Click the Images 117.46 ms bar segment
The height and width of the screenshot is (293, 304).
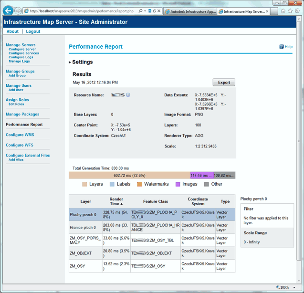coord(202,175)
